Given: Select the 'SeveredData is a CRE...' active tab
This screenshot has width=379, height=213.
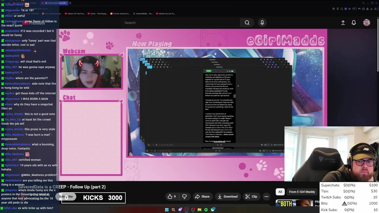Looking at the screenshot, I should point(54,3).
